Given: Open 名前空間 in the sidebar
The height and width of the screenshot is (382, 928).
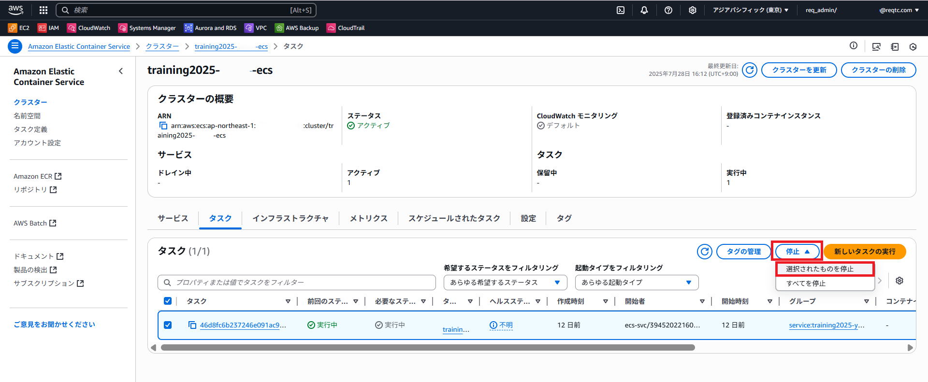Looking at the screenshot, I should [x=27, y=116].
